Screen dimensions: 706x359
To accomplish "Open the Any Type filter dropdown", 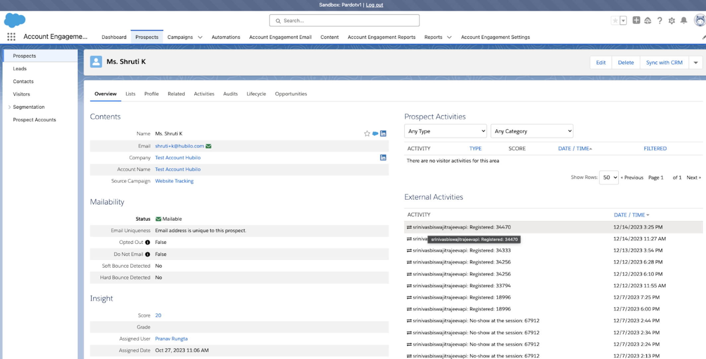I will (x=445, y=131).
